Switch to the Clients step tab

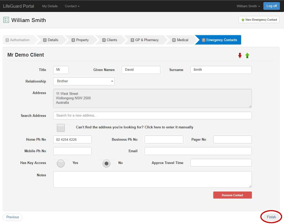click(x=110, y=40)
